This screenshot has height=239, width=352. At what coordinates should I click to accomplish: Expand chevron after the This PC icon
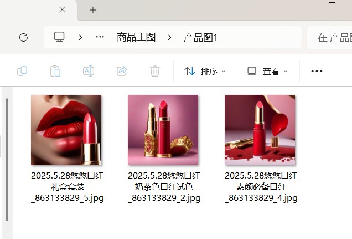80,37
